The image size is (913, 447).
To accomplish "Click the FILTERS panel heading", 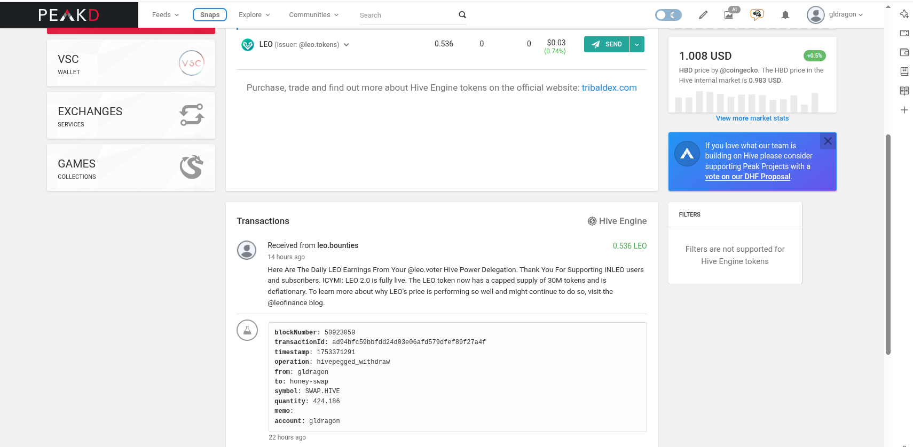I will [689, 214].
